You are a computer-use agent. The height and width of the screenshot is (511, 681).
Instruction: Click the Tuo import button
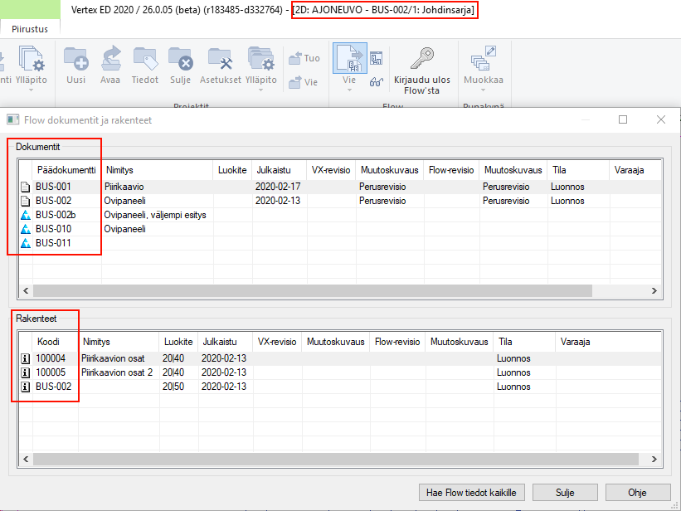[304, 59]
